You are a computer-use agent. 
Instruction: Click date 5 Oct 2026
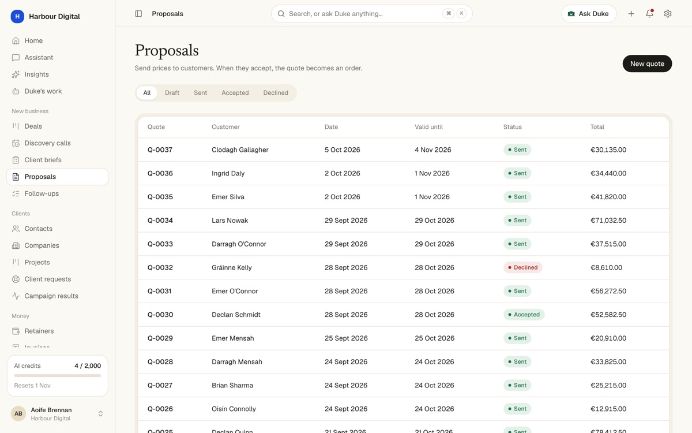(343, 150)
